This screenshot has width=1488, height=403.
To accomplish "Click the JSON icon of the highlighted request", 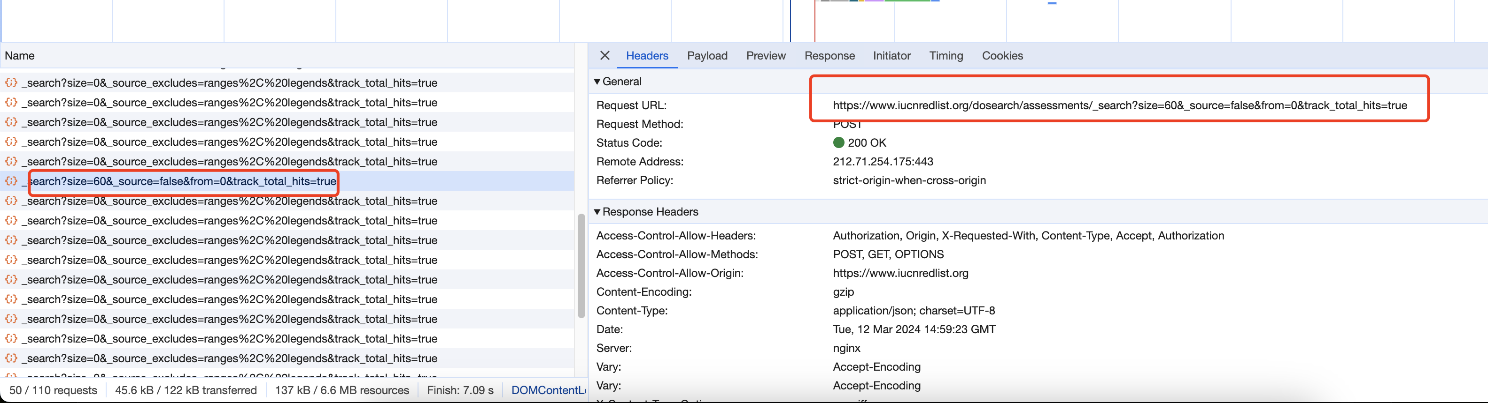I will pos(11,181).
